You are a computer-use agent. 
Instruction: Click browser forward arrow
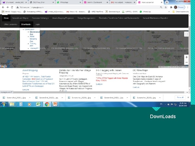tap(8, 7)
